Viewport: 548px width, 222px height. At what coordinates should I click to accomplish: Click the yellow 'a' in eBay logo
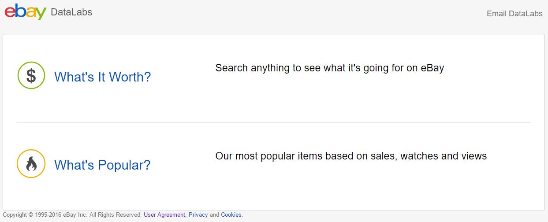click(31, 12)
